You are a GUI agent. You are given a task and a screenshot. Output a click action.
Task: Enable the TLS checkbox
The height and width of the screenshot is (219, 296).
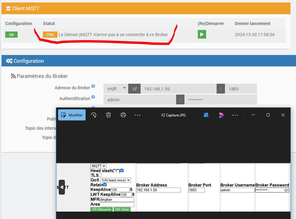coord(100,175)
